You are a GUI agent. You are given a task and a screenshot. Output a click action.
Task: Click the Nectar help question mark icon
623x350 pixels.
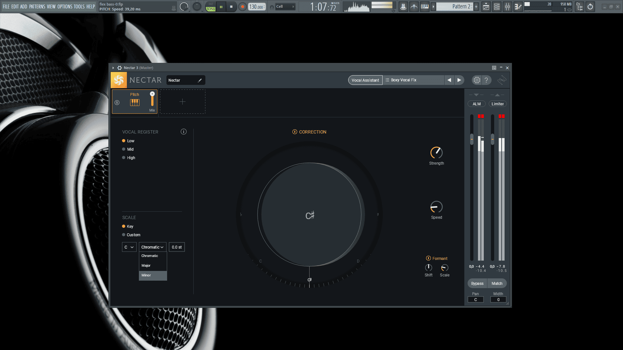(x=486, y=80)
